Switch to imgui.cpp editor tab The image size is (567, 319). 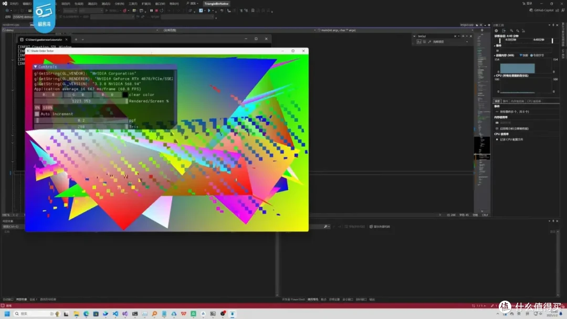(x=467, y=25)
